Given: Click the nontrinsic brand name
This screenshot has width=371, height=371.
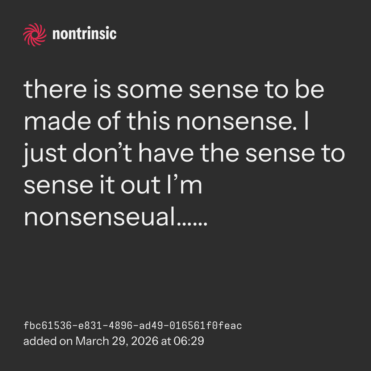Looking at the screenshot, I should pos(84,34).
